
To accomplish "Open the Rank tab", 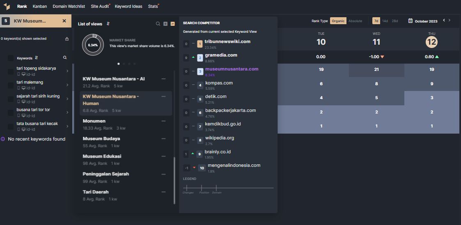I will pyautogui.click(x=22, y=7).
